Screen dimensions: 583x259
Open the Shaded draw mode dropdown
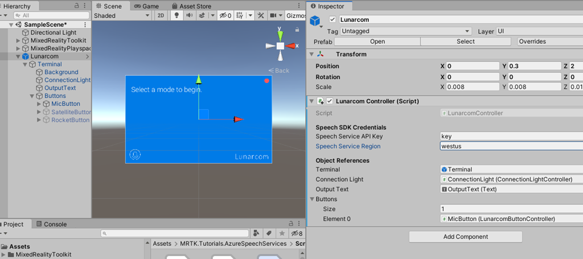122,15
